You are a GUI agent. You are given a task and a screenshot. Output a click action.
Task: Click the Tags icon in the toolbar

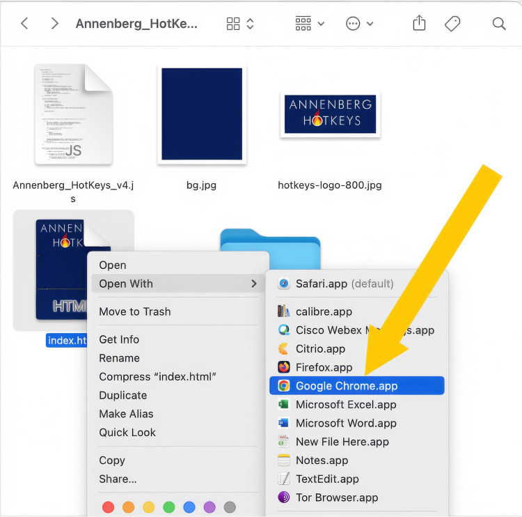point(452,24)
